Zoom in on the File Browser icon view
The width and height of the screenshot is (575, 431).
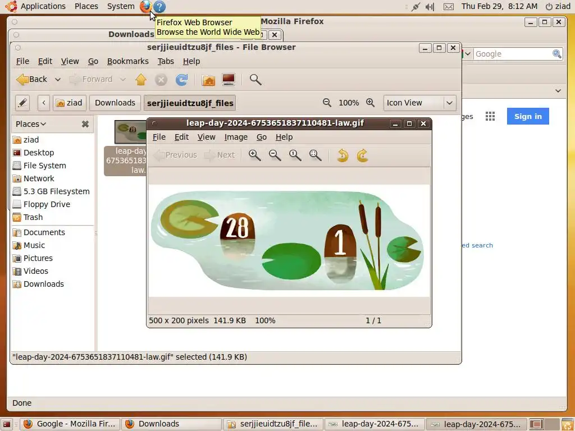[x=371, y=103]
